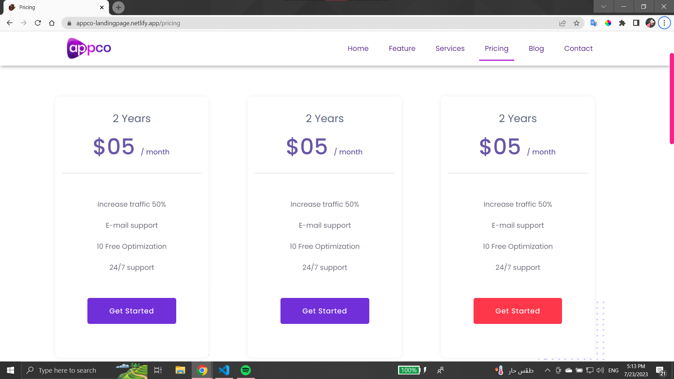Show hidden system tray icons chevron

(547, 370)
